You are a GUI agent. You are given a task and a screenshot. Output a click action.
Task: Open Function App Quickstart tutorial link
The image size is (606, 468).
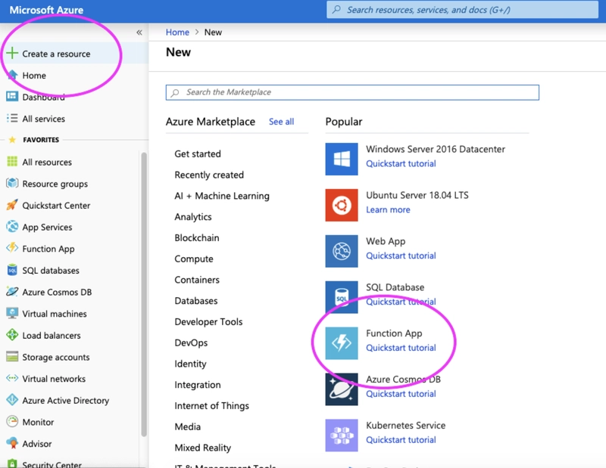click(x=401, y=348)
